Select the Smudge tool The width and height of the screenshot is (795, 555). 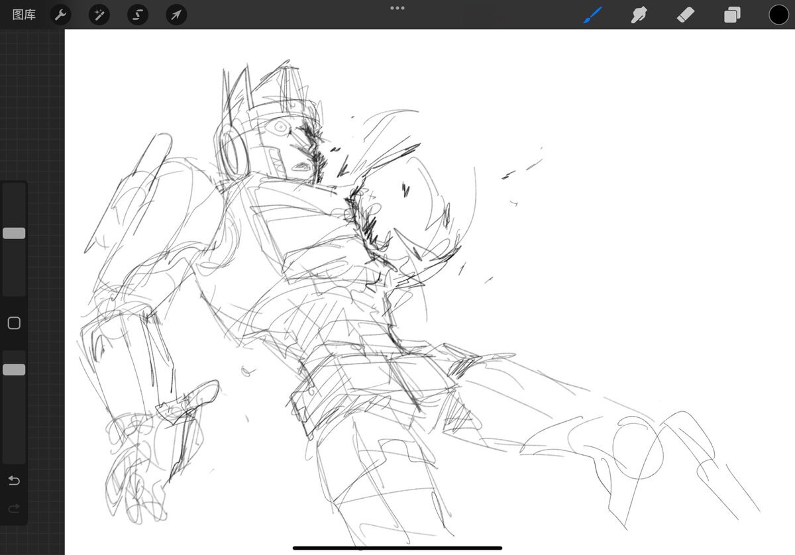[639, 15]
